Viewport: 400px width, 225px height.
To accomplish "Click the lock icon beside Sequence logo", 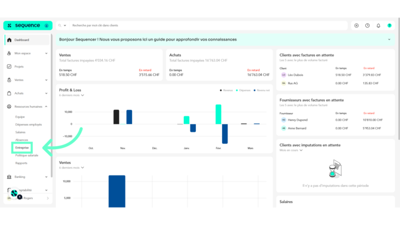I will [x=47, y=26].
